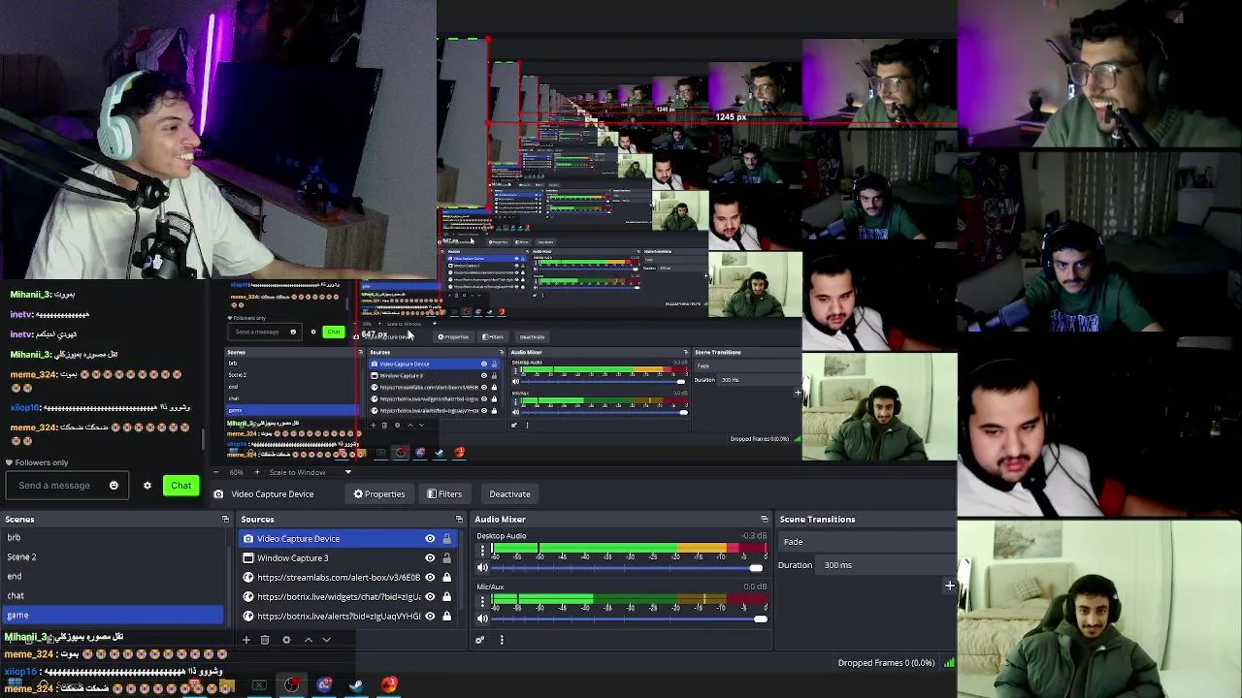Open Audio Mixer menu dots at bottom
This screenshot has height=698, width=1242.
click(502, 640)
